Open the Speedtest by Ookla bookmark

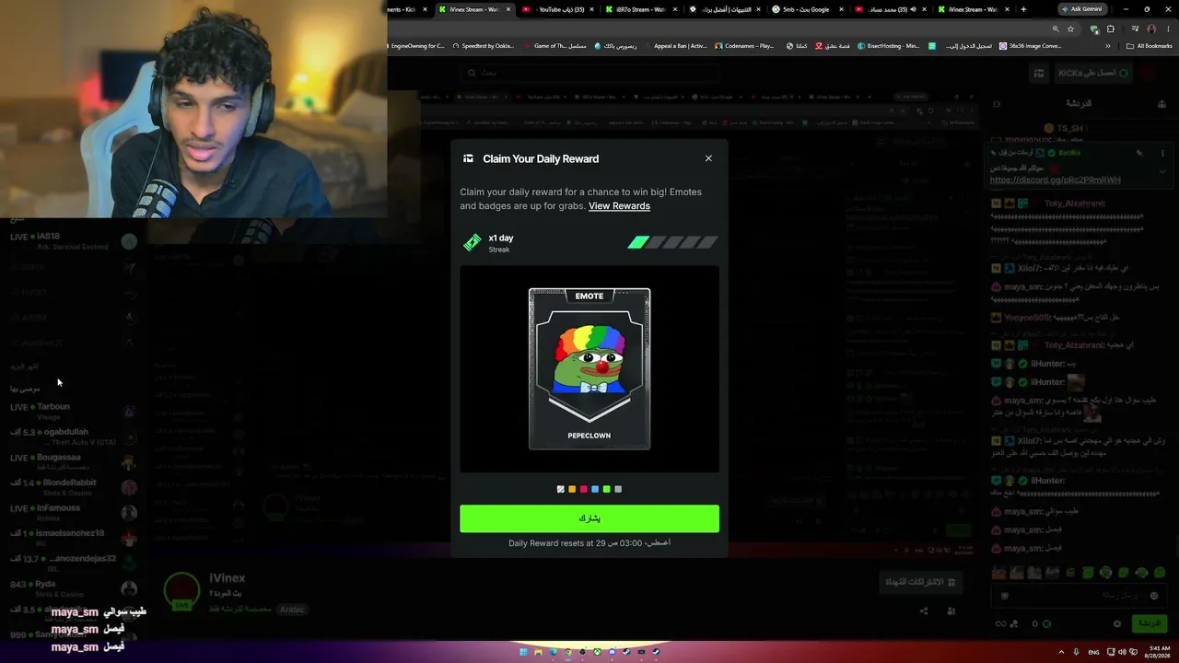tap(483, 45)
